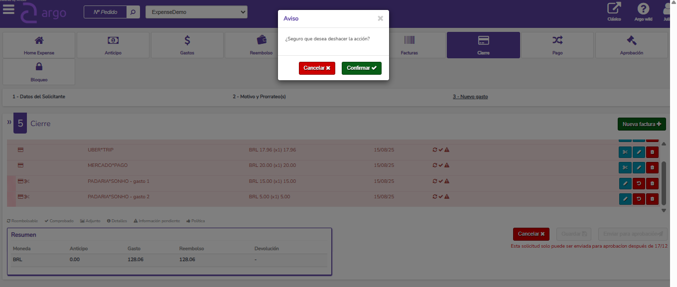Click undo icon for PADARIA*SONHO gasto 1
677x287 pixels.
tap(639, 184)
